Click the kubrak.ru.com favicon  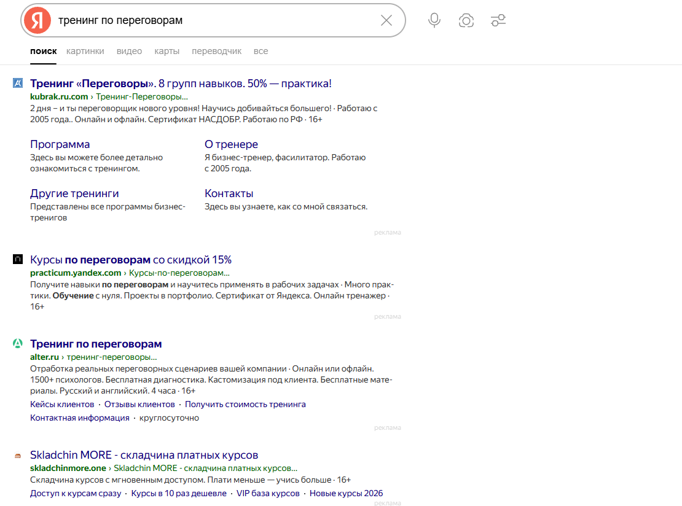(x=17, y=83)
